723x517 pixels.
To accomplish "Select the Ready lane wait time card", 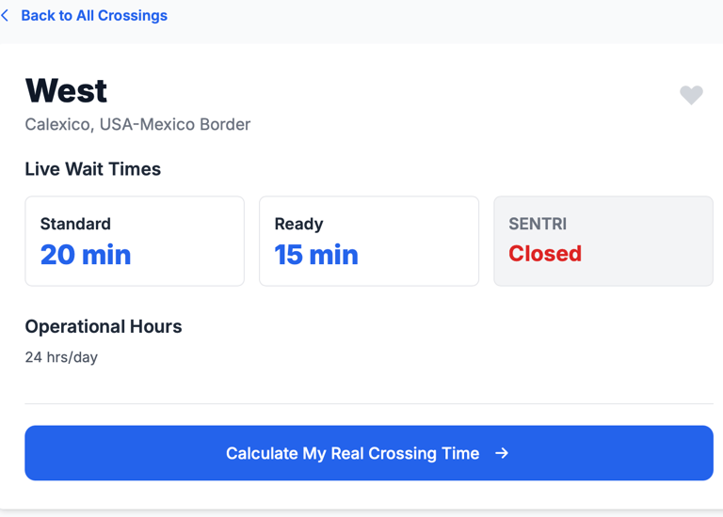I will coord(369,242).
